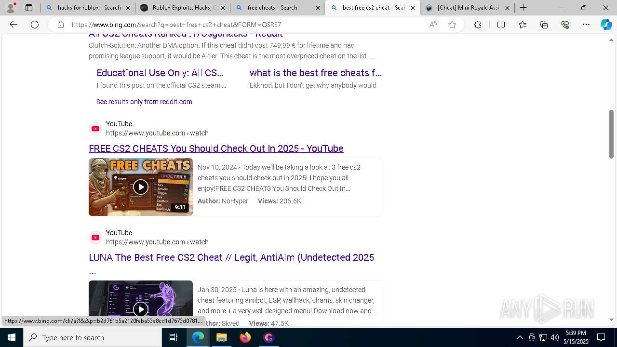Screen dimensions: 617x347
Task: Click 'Views: 47.5K' text
Action: pyautogui.click(x=269, y=323)
